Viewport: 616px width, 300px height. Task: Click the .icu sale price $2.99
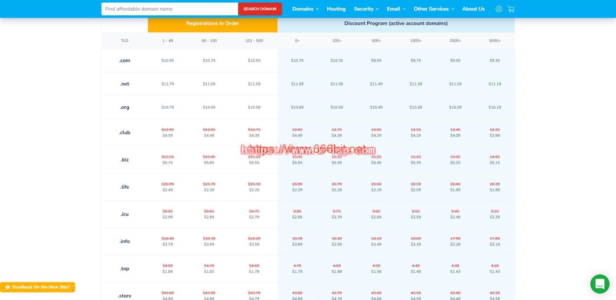(x=168, y=217)
